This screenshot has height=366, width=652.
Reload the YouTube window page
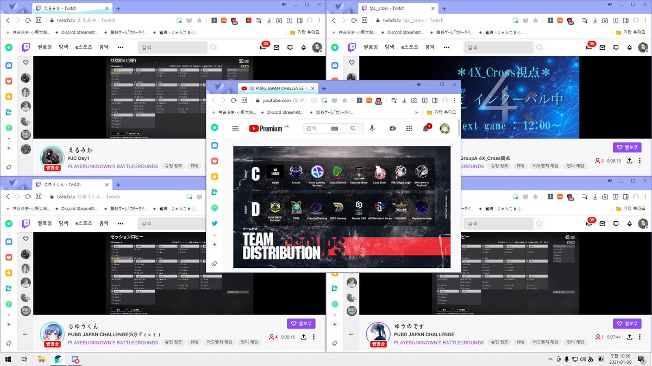coord(234,100)
